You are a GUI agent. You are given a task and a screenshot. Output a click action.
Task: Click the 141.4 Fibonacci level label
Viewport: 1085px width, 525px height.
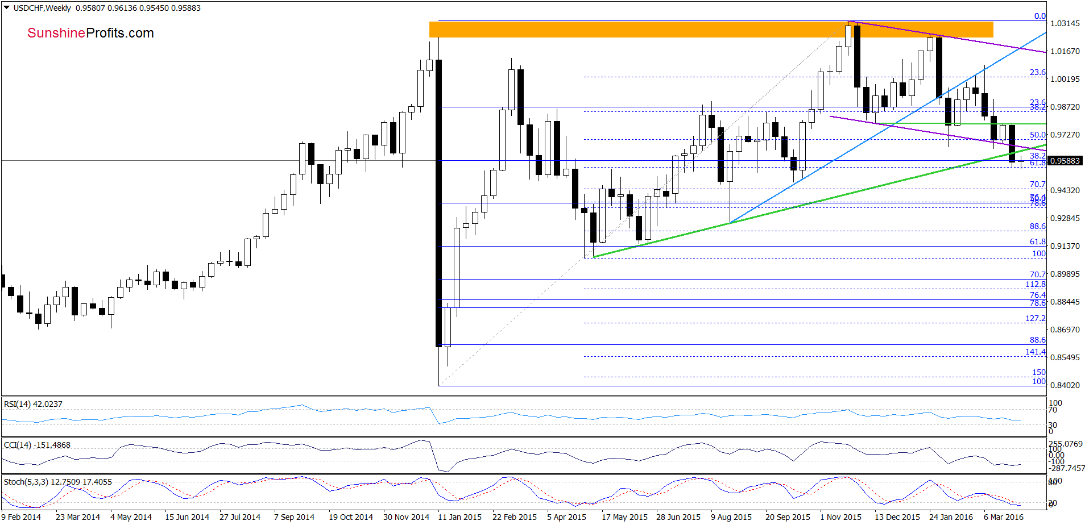click(x=1036, y=352)
